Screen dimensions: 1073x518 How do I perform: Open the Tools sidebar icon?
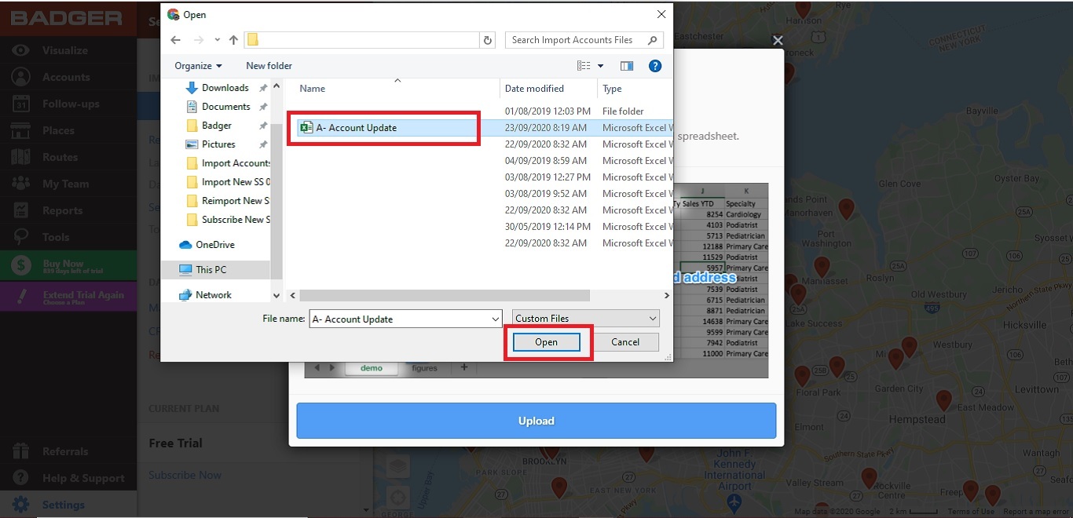(x=21, y=237)
